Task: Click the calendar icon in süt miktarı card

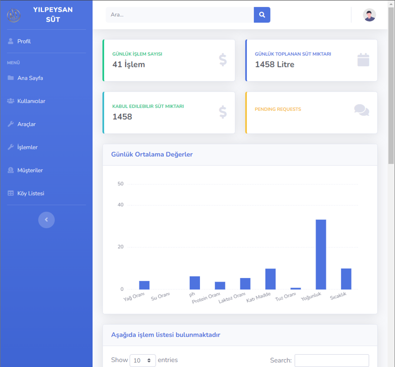Action: tap(363, 60)
